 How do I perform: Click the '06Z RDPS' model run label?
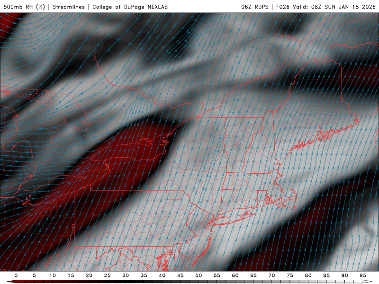pyautogui.click(x=255, y=7)
